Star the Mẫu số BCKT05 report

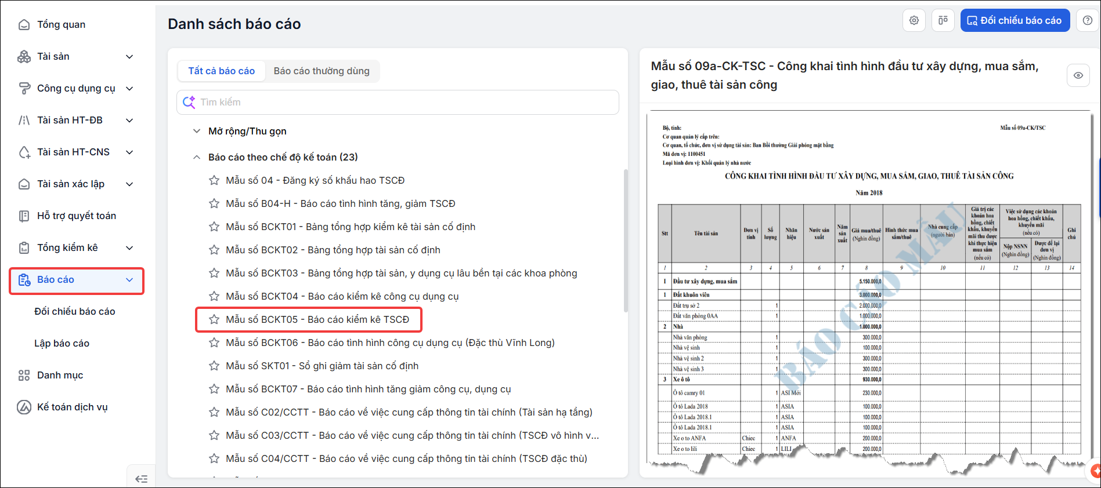(214, 319)
